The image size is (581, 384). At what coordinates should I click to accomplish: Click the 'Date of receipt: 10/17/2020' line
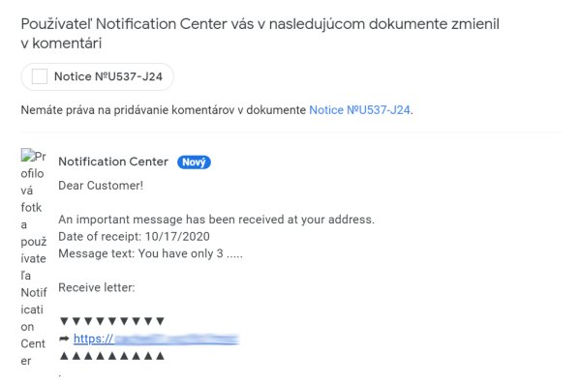click(135, 236)
